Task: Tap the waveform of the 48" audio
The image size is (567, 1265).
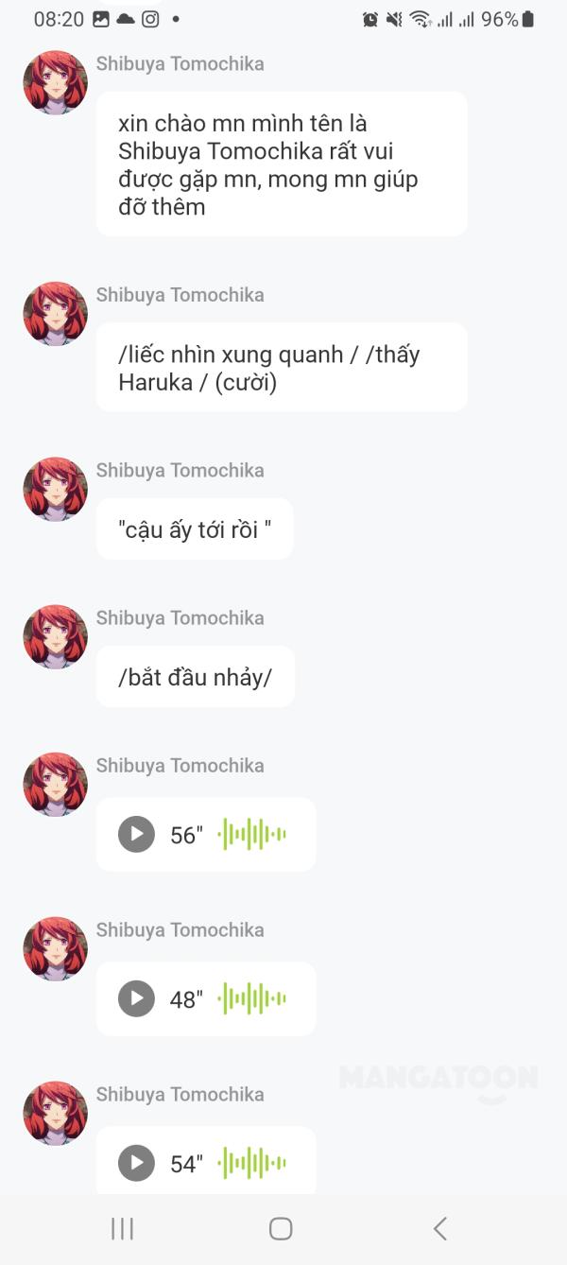Action: click(252, 998)
